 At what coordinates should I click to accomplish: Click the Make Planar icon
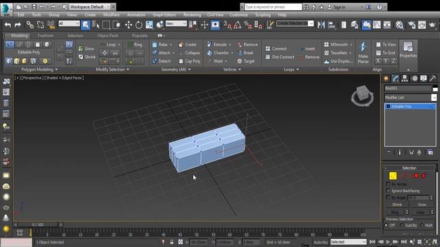363,53
